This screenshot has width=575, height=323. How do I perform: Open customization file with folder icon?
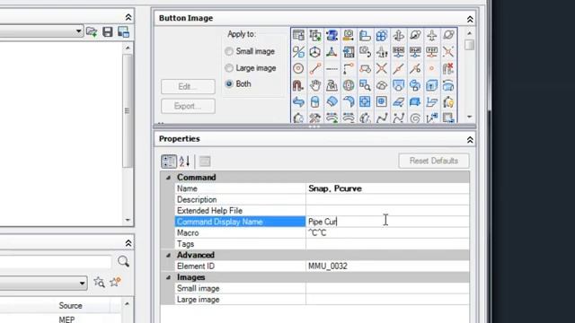pos(92,32)
